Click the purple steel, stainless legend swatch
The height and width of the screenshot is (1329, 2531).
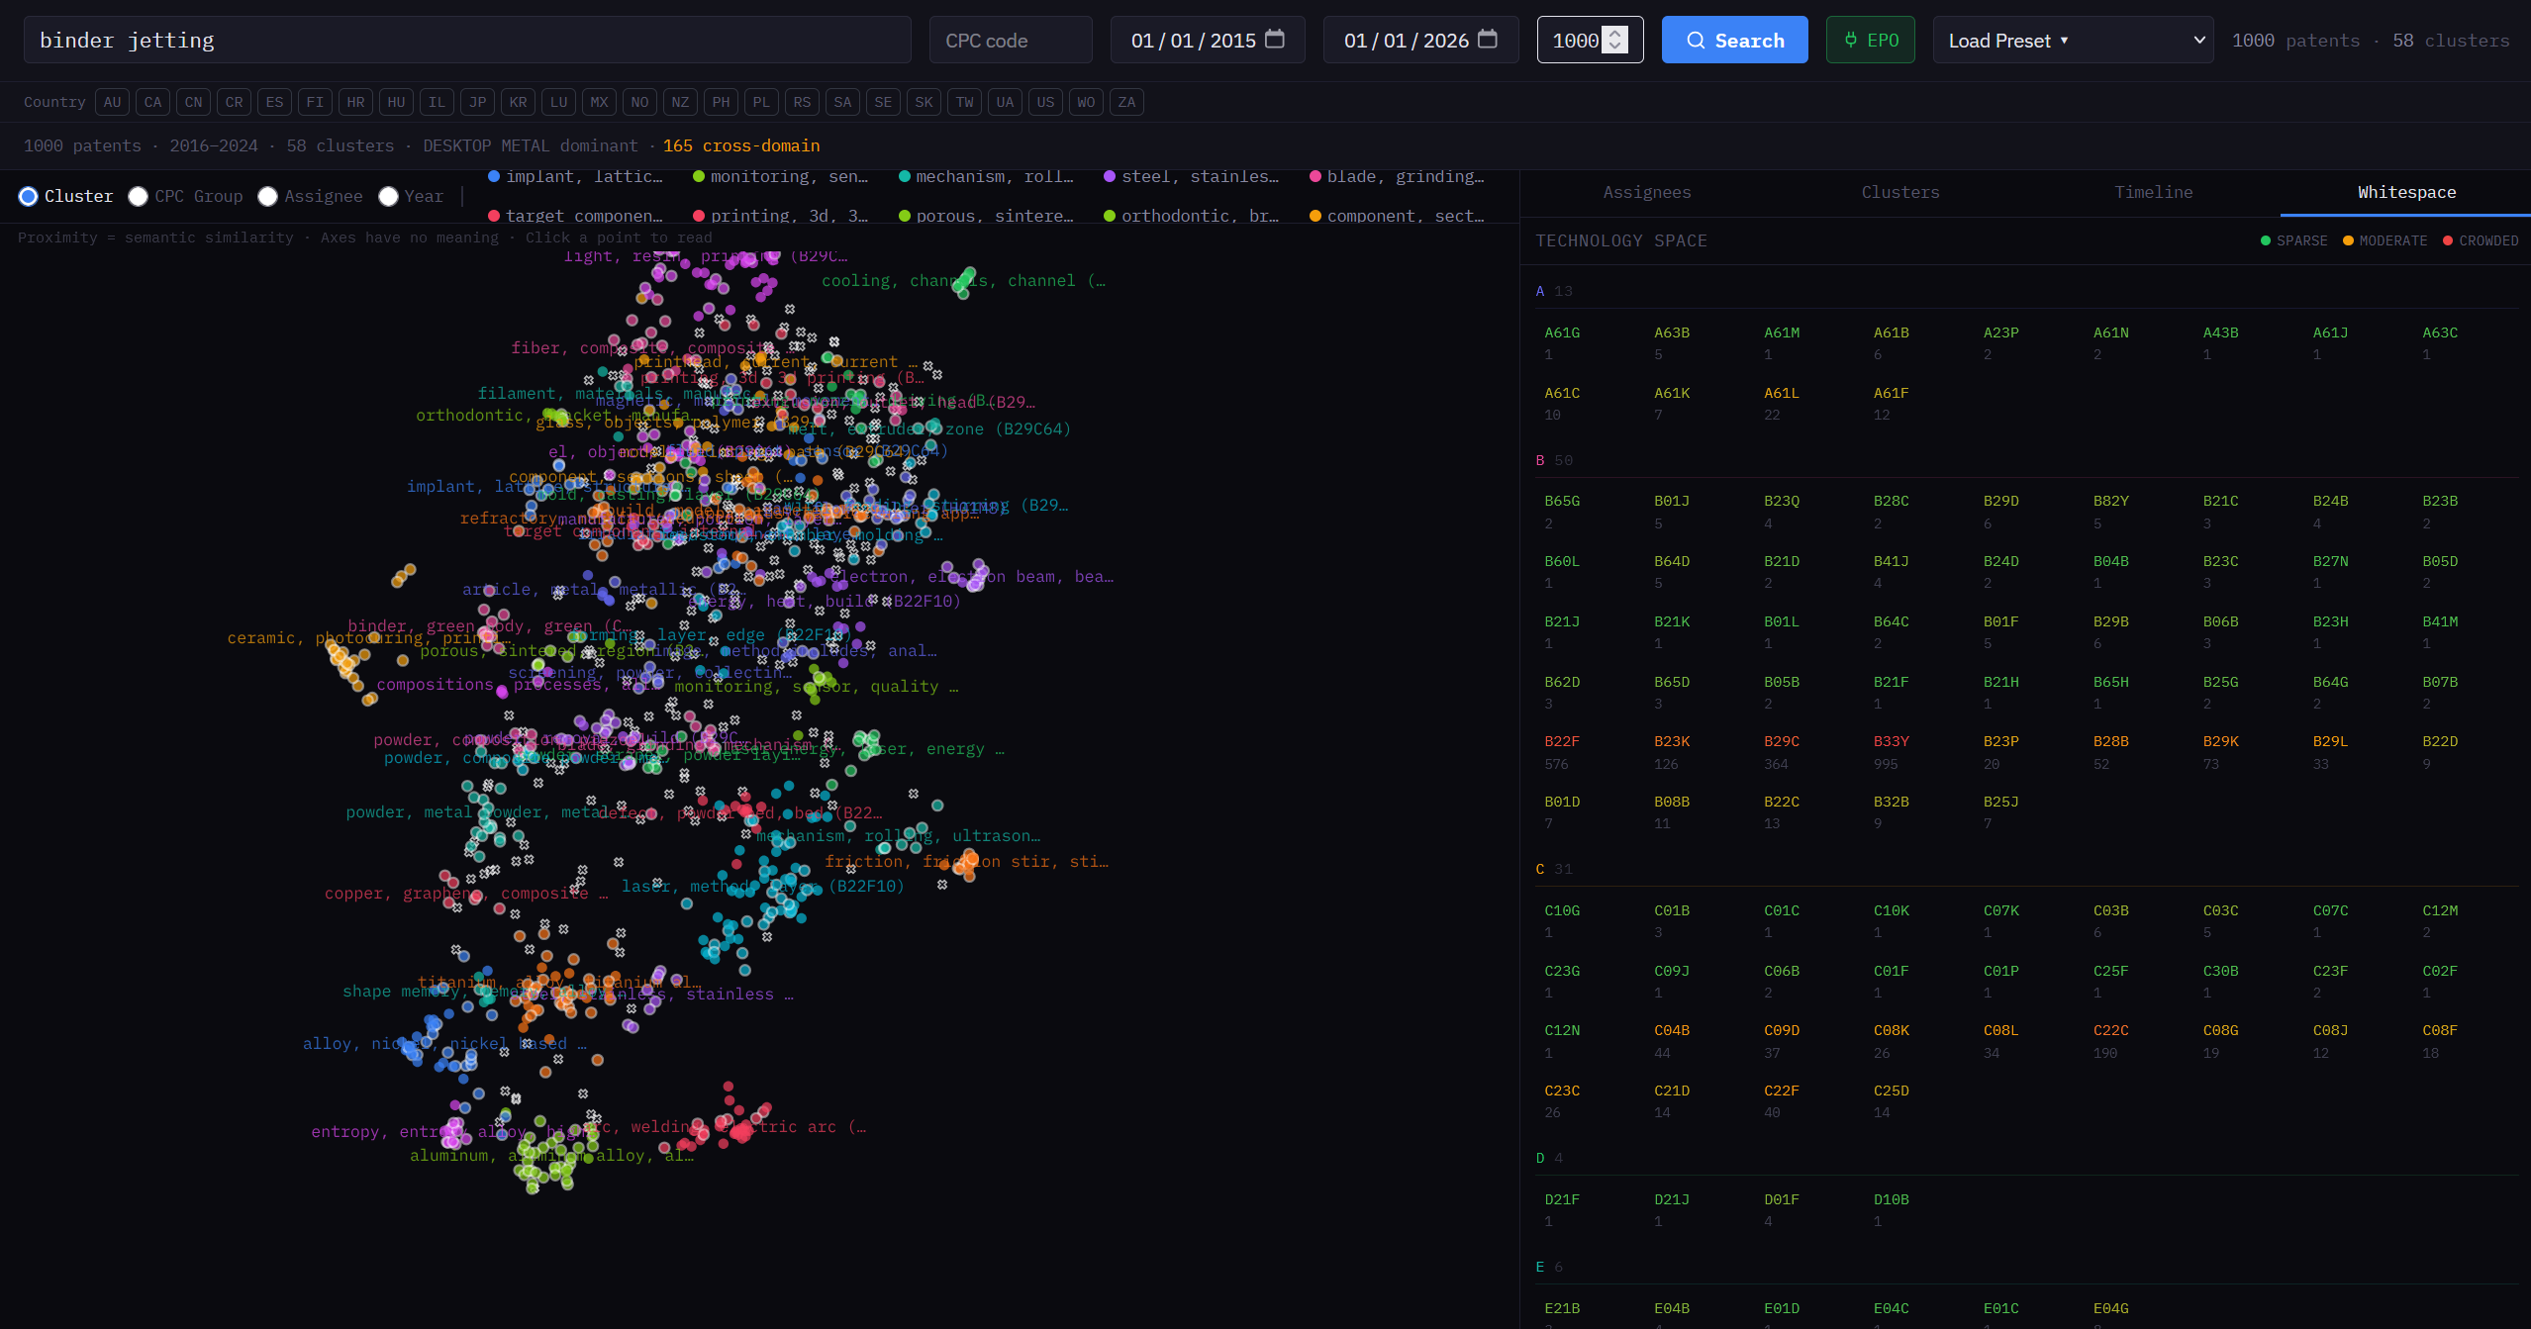pos(1110,176)
